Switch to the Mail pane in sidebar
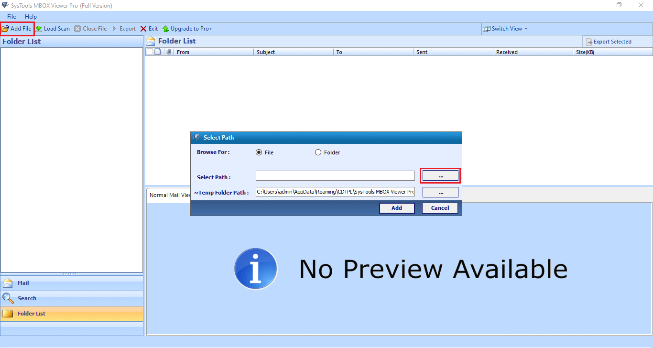This screenshot has height=348, width=653. point(72,283)
